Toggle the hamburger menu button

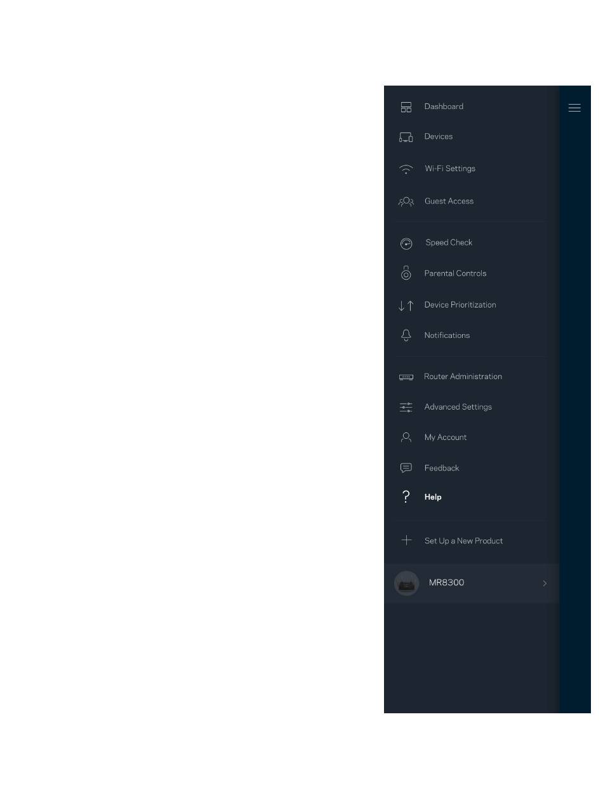(574, 108)
